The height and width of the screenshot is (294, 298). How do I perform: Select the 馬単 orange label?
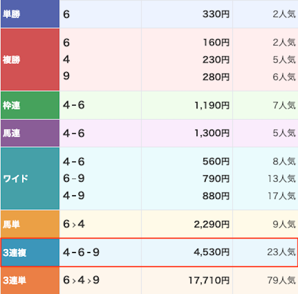30,224
